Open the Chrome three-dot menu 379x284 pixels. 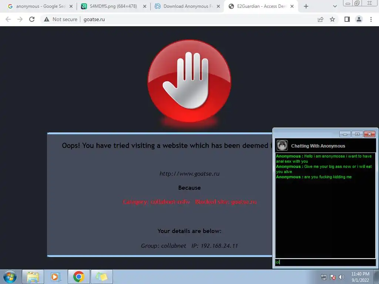point(371,19)
